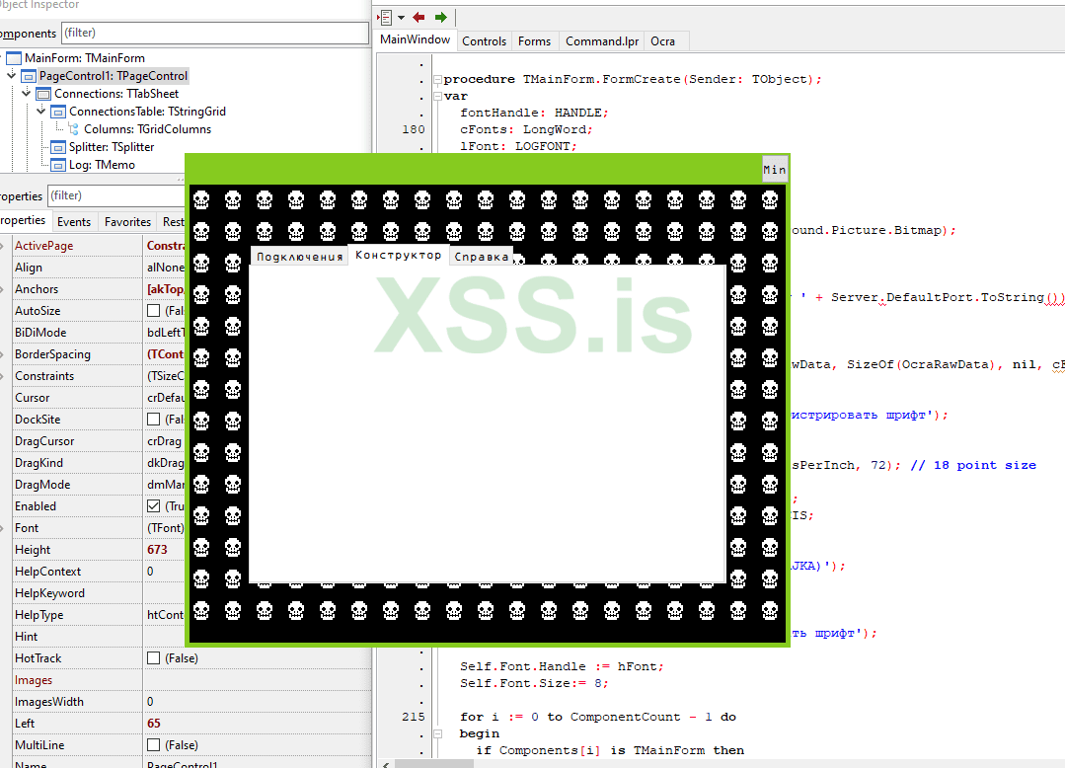The height and width of the screenshot is (768, 1065).
Task: Focus the Components filter field
Action: [214, 33]
